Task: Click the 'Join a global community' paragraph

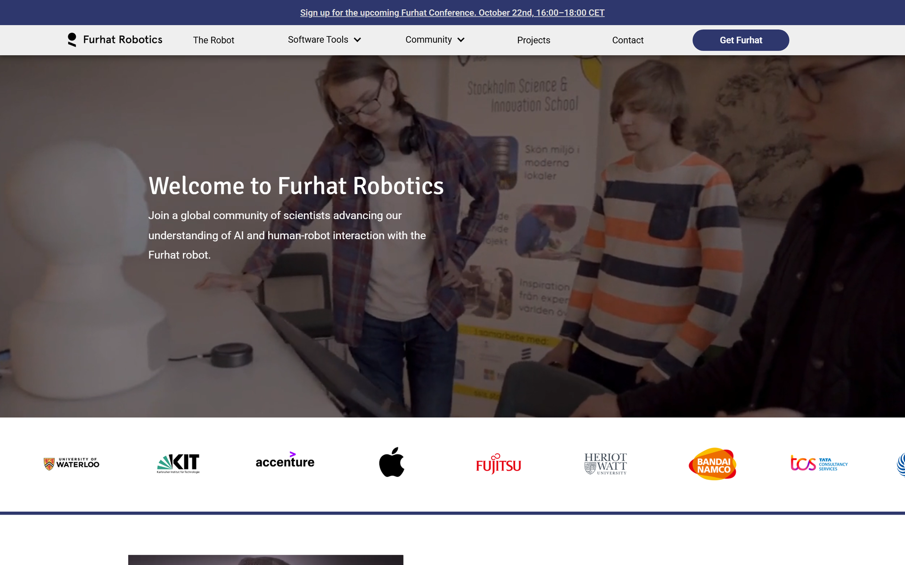Action: (287, 235)
